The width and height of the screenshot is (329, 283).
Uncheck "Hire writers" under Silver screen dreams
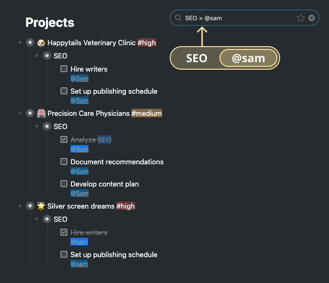(x=64, y=232)
